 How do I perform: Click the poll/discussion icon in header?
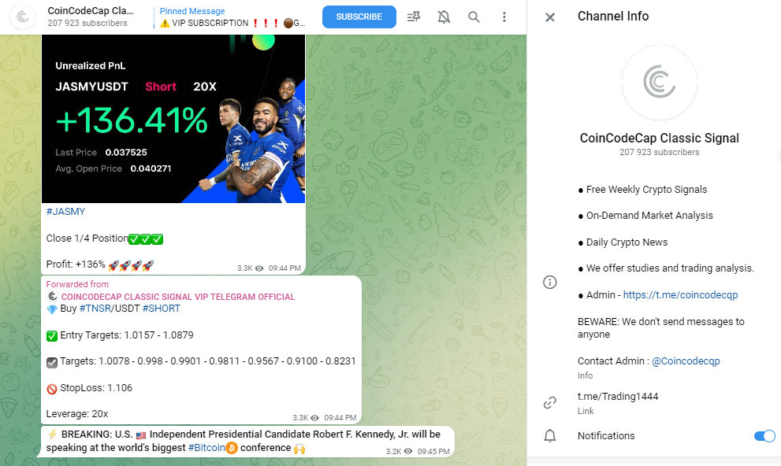[414, 17]
